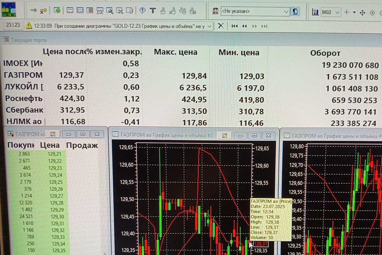382x255 pixels.
Task: Click the green plus create window icon
Action: [57, 11]
